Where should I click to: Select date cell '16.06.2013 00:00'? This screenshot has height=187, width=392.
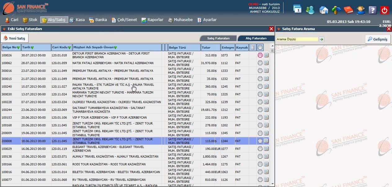(x=36, y=149)
